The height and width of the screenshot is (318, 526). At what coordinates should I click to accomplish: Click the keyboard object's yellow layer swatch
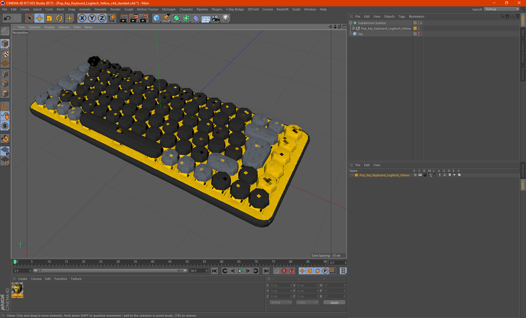coord(415,29)
